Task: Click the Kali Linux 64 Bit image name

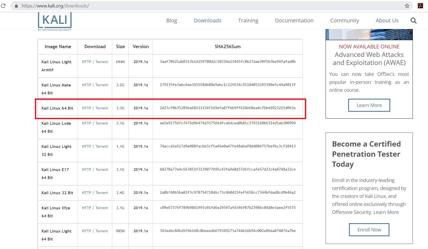Action: pos(57,108)
